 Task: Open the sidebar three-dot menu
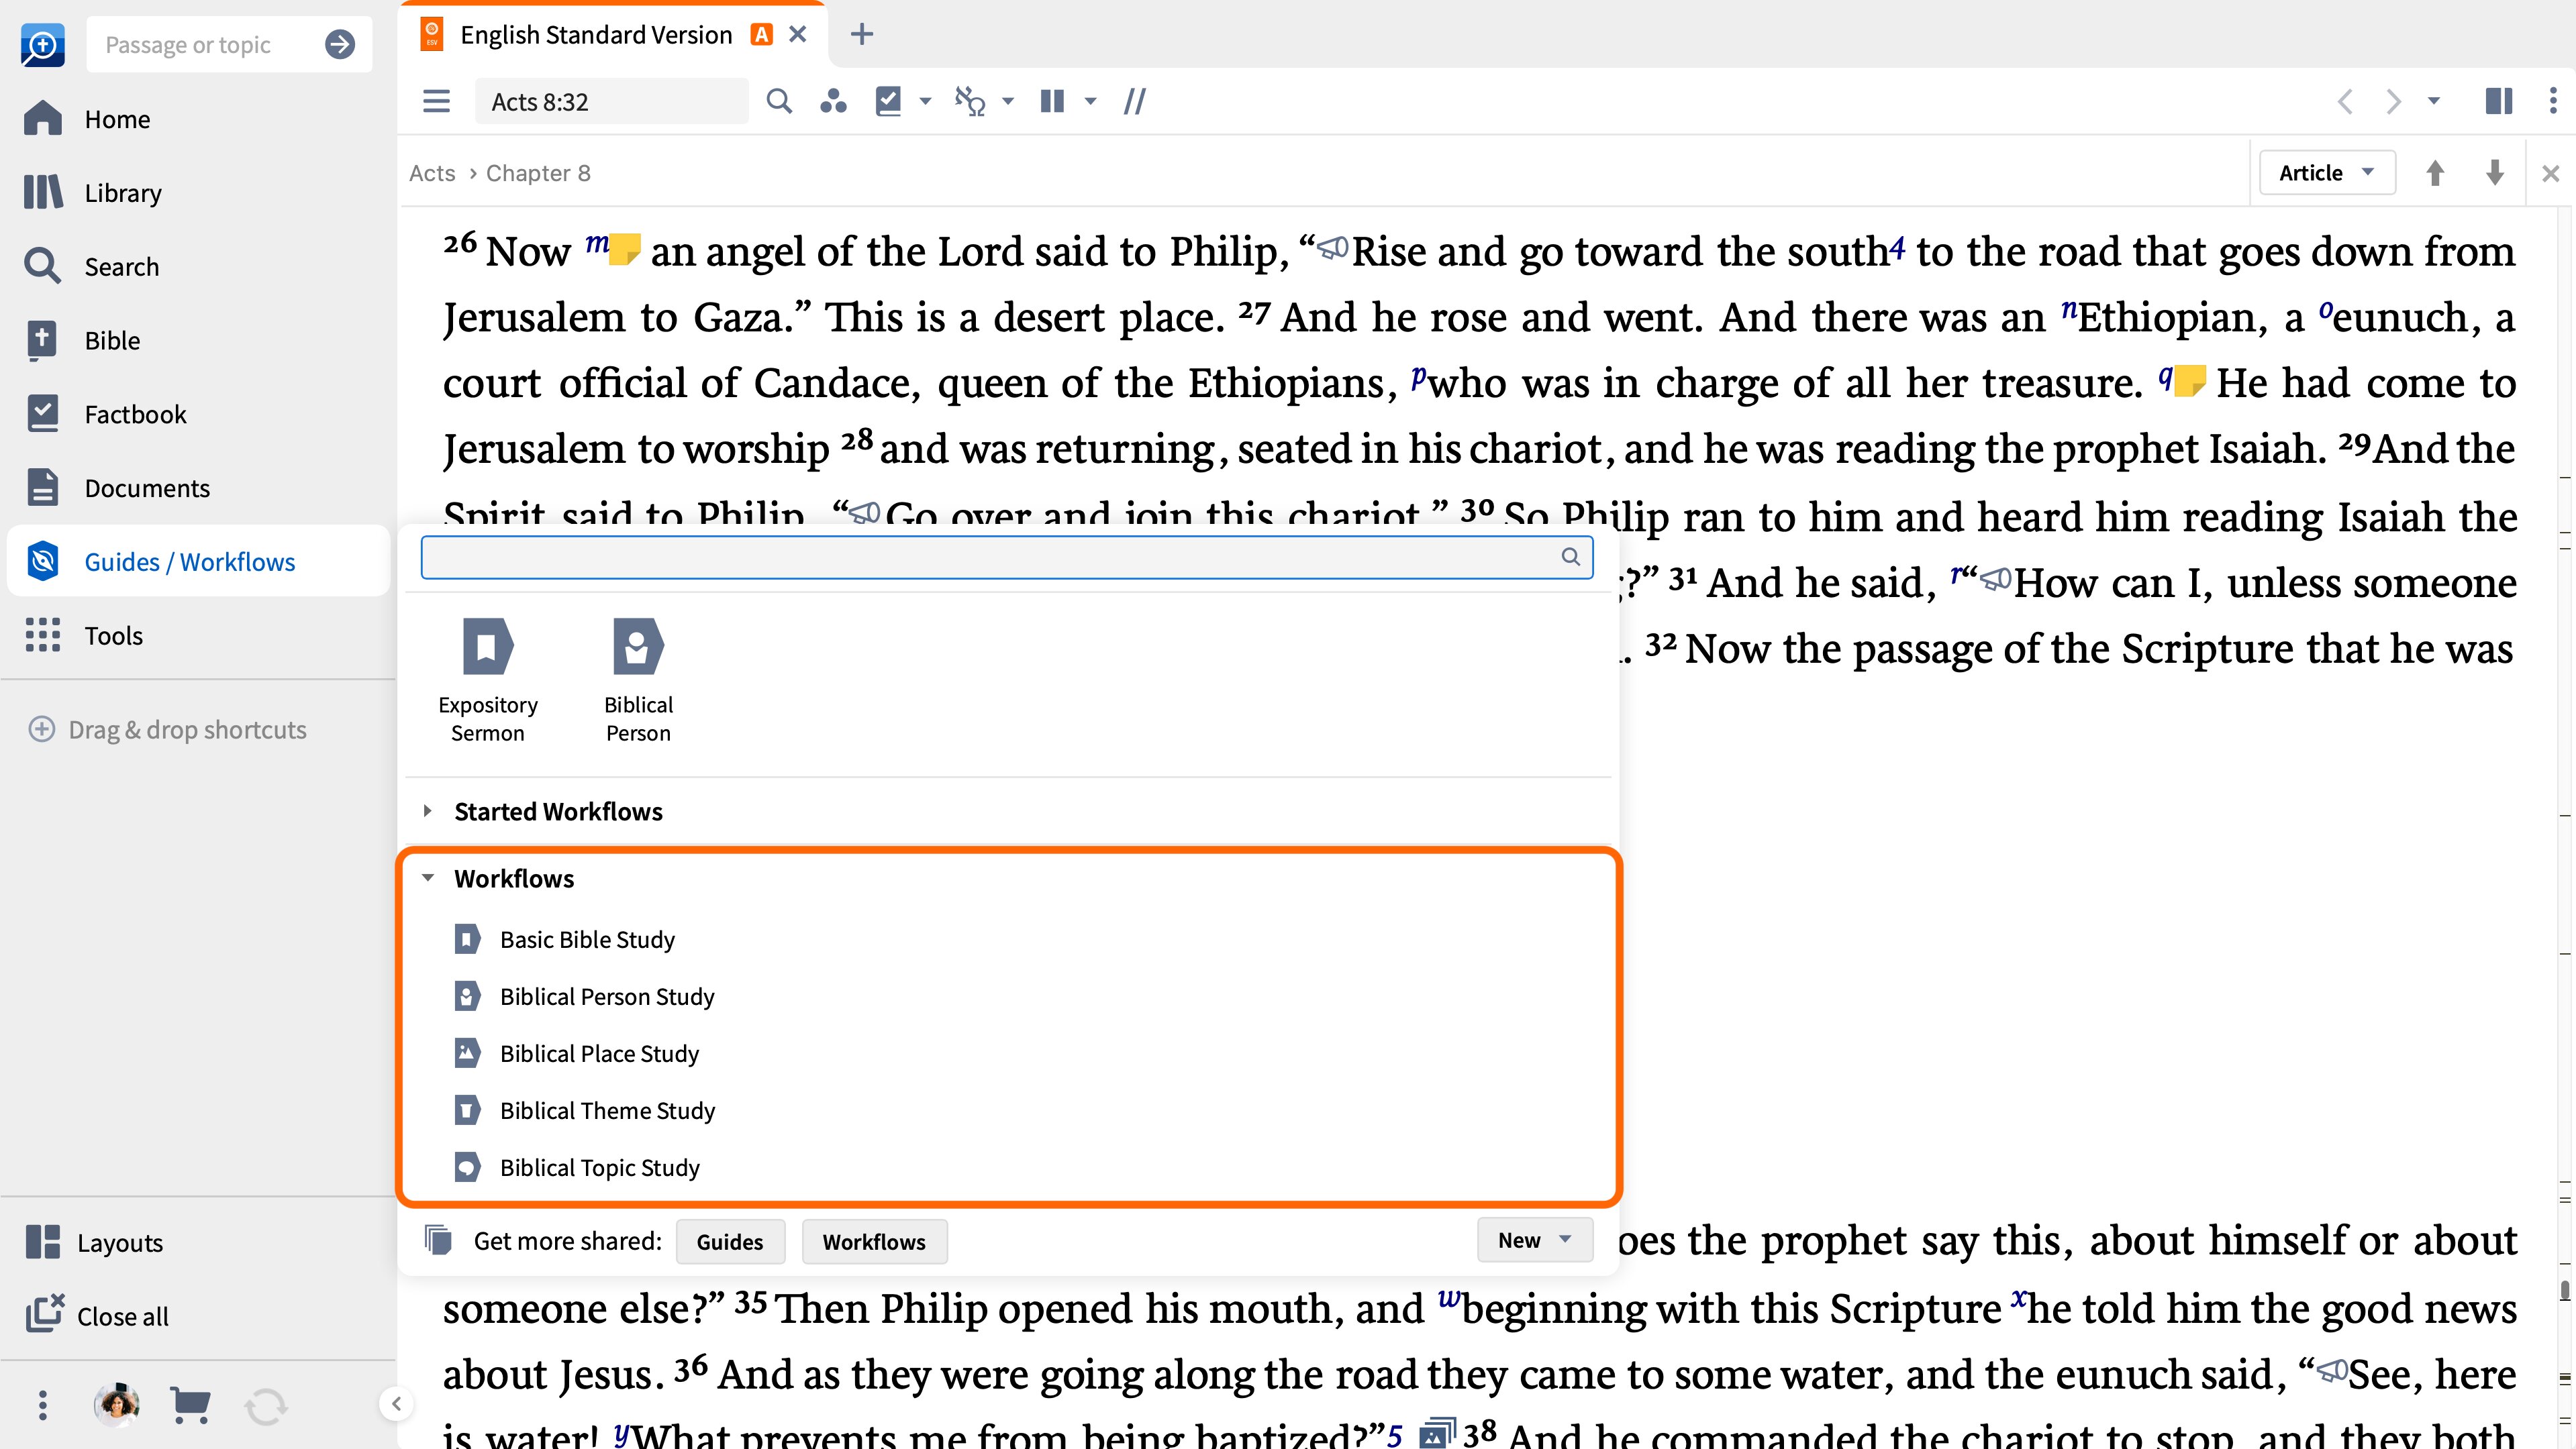pyautogui.click(x=42, y=1405)
